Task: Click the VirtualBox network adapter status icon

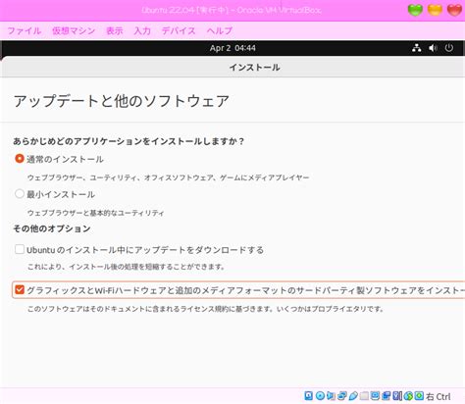Action: (342, 396)
